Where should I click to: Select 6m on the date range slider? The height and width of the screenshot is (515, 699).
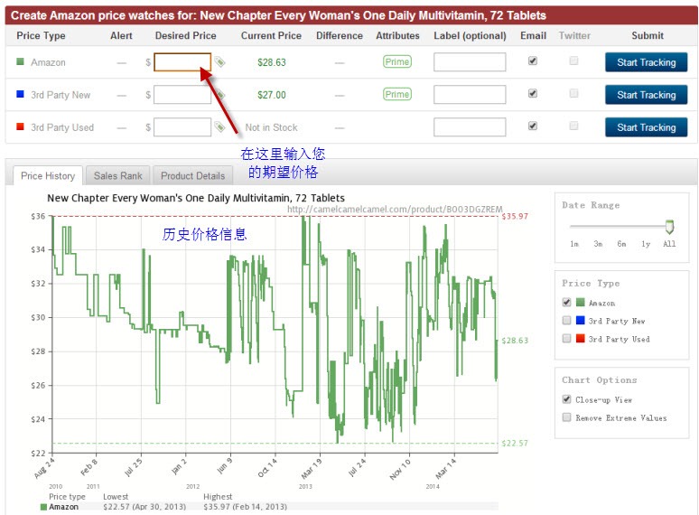621,244
